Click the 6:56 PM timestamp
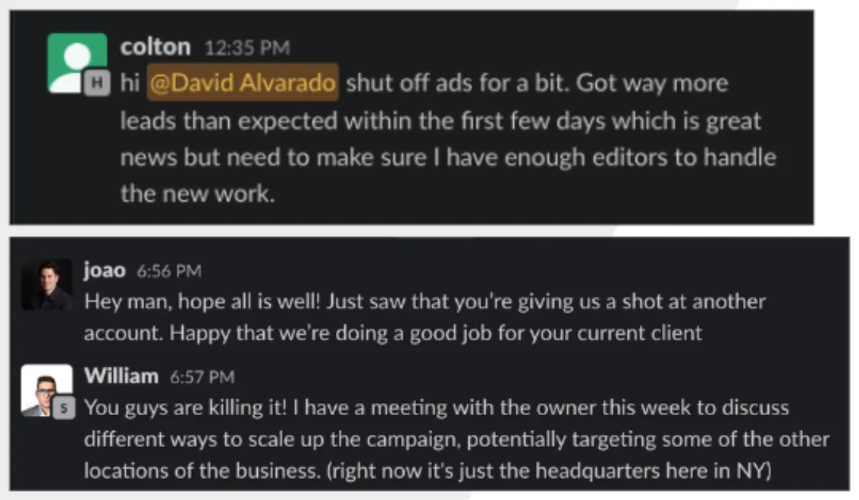 pos(169,271)
